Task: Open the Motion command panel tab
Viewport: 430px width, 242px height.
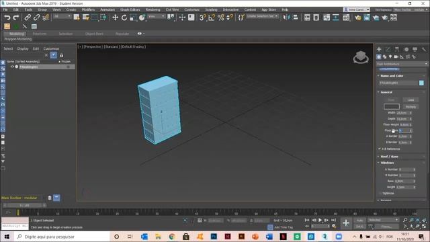Action: (406, 49)
